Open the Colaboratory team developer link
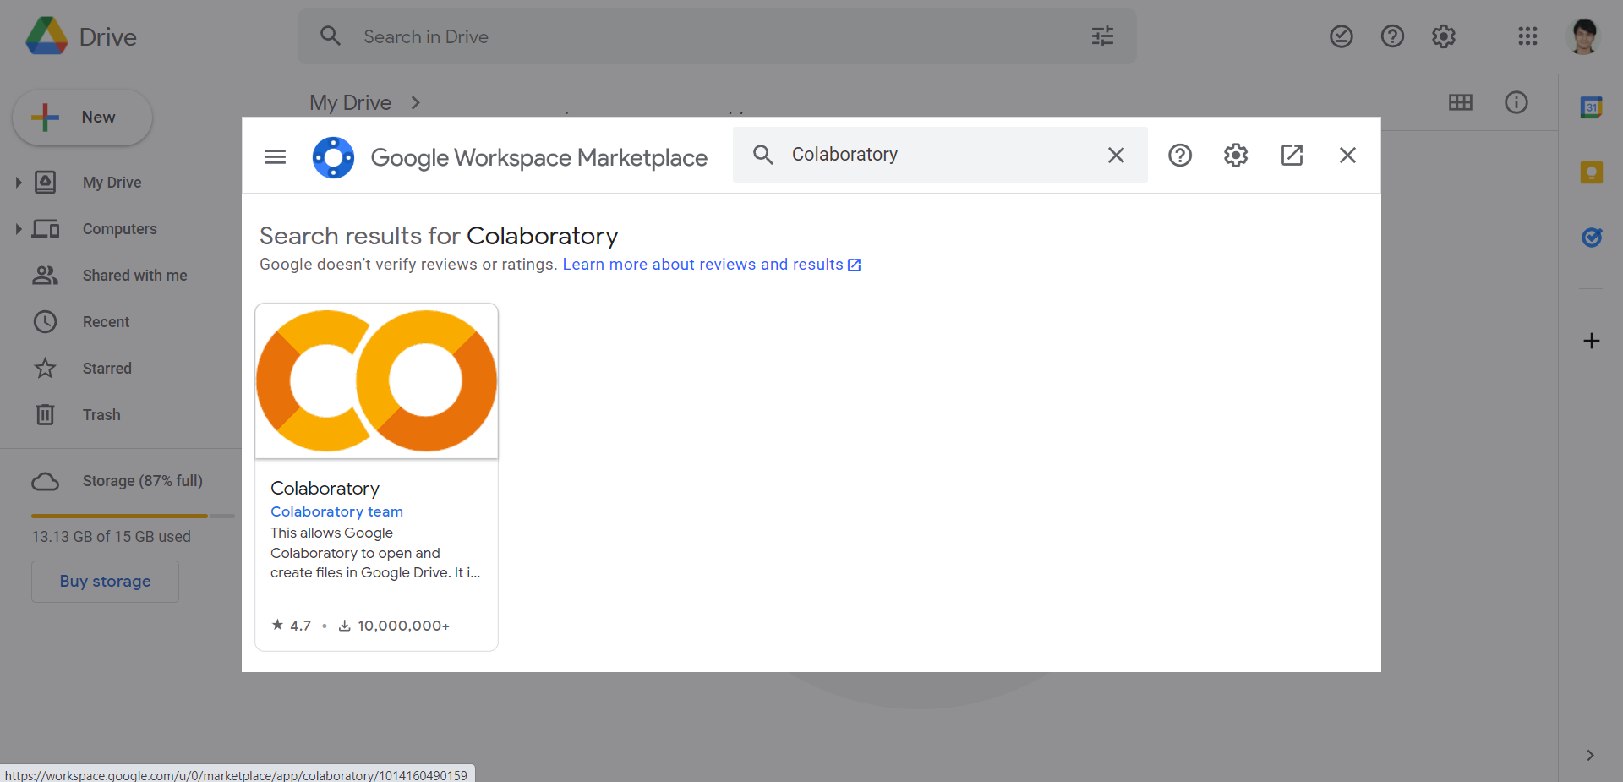Image resolution: width=1623 pixels, height=782 pixels. click(336, 511)
